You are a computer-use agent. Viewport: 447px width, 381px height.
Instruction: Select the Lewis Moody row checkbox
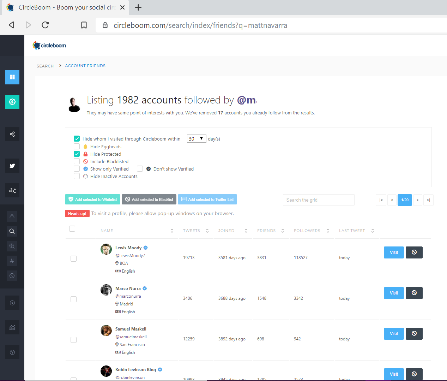click(73, 258)
